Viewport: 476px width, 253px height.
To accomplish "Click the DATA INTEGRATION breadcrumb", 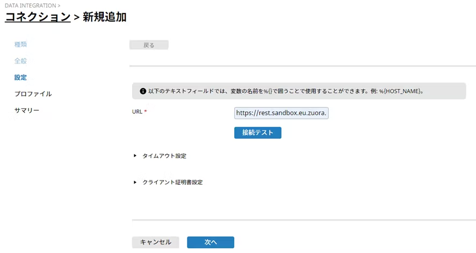I will pos(31,5).
